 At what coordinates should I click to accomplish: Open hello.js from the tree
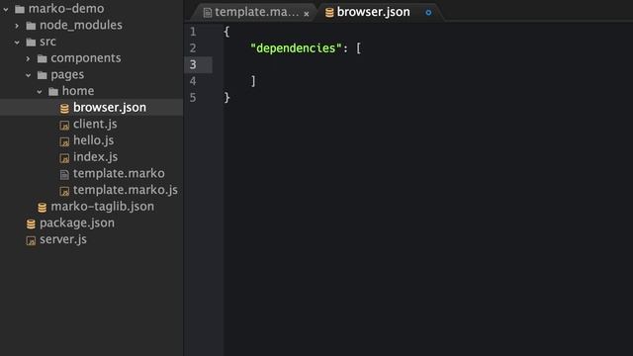(x=93, y=140)
